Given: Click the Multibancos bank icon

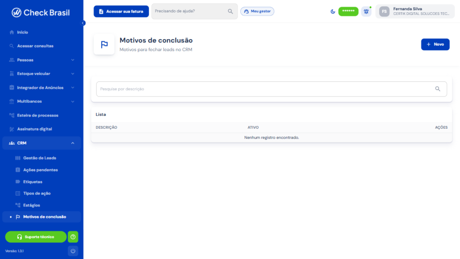Looking at the screenshot, I should point(12,101).
